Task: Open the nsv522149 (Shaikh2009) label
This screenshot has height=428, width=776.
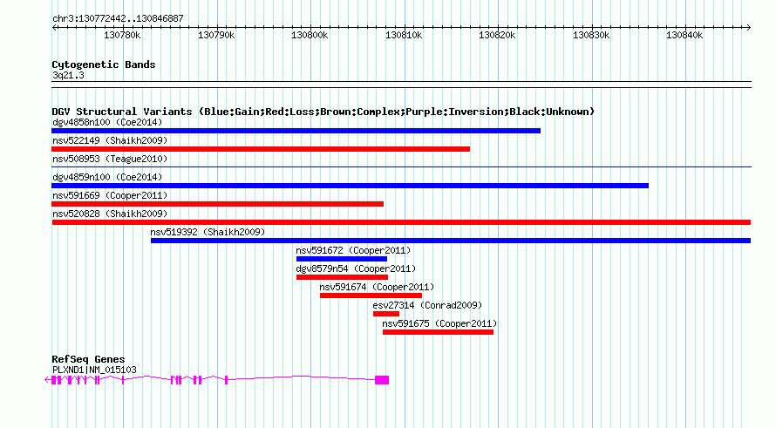Action: (110, 140)
